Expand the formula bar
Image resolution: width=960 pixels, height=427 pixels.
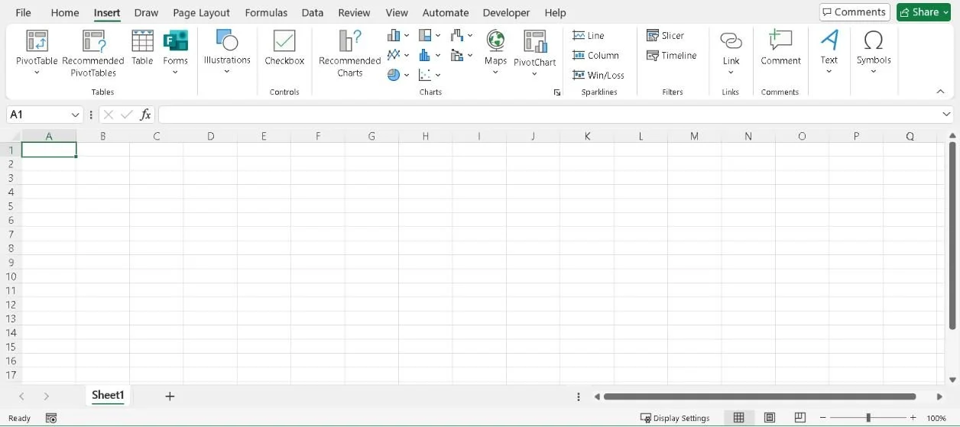point(947,115)
